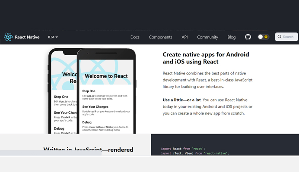Click the magnifier icon in Search box
Image resolution: width=299 pixels, height=172 pixels.
coord(280,37)
